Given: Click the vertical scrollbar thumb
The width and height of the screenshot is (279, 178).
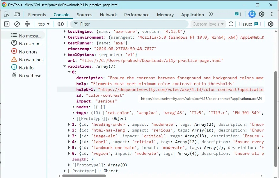Looking at the screenshot, I should (276, 119).
